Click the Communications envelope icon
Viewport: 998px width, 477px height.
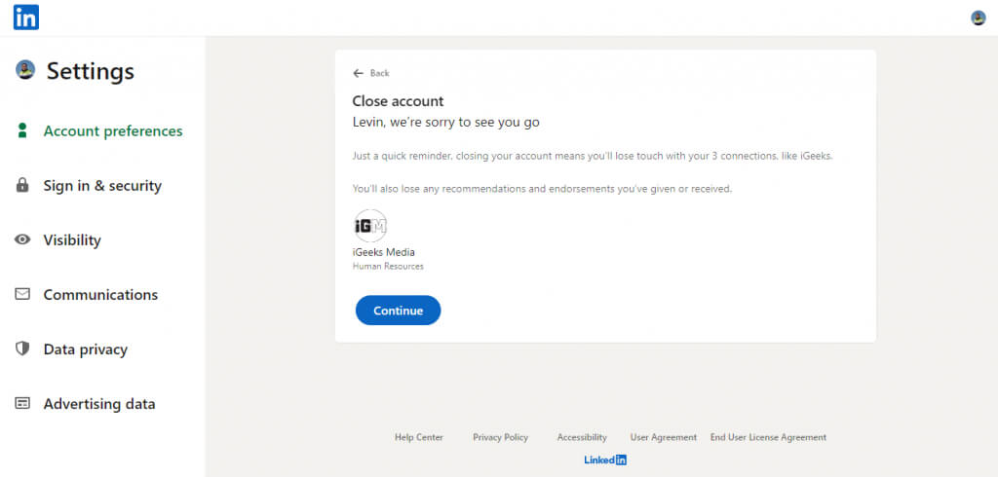(x=22, y=295)
